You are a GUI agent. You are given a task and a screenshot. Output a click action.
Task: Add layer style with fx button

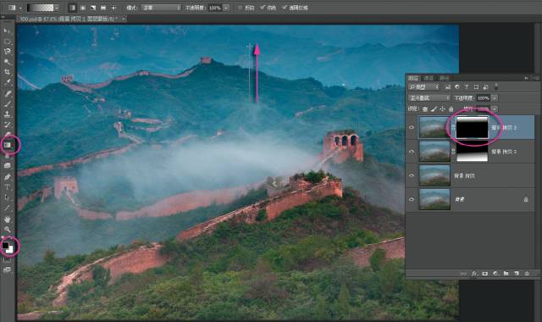click(x=474, y=273)
